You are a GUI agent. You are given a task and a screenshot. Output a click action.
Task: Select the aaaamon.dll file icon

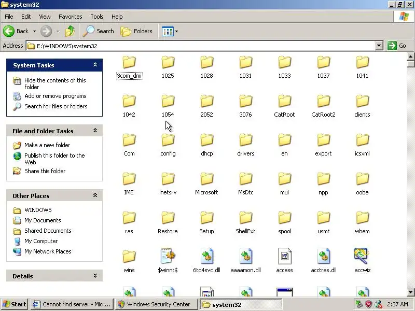coord(245,256)
